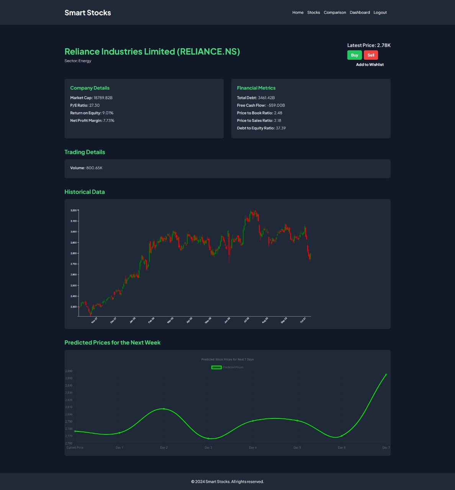
Task: Click Latest Price 2.78K text
Action: click(x=369, y=45)
